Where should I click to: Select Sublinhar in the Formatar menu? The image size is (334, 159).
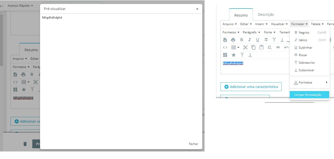tap(309, 48)
